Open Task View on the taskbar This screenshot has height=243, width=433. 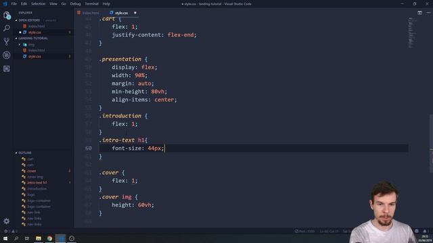click(27, 238)
